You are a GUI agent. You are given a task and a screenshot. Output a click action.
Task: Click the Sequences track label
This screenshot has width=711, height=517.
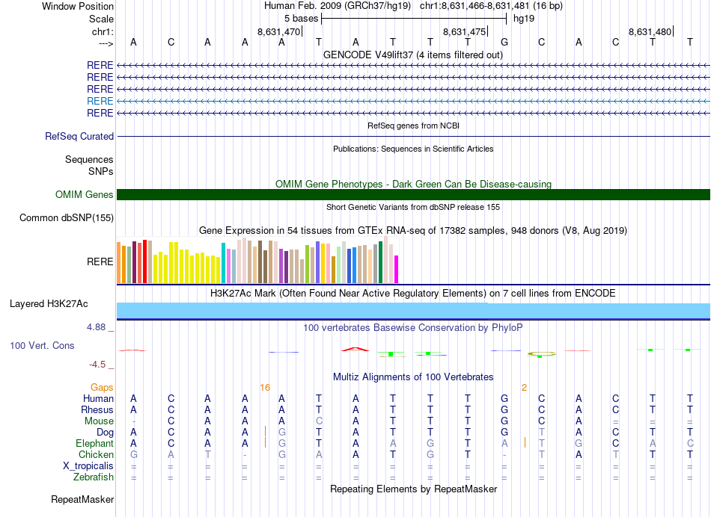click(89, 159)
